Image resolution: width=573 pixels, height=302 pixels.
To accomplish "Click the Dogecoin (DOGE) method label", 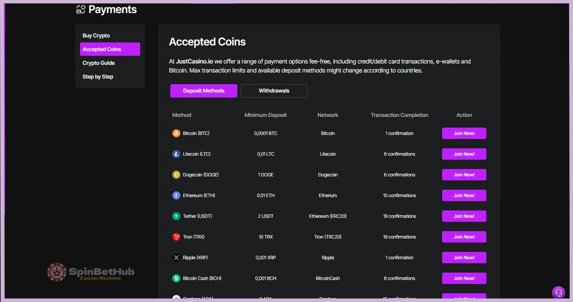I will pos(201,175).
